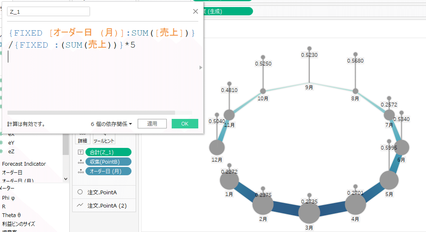Click the 0.2272 value label above 1月
This screenshot has width=426, height=232.
[229, 172]
